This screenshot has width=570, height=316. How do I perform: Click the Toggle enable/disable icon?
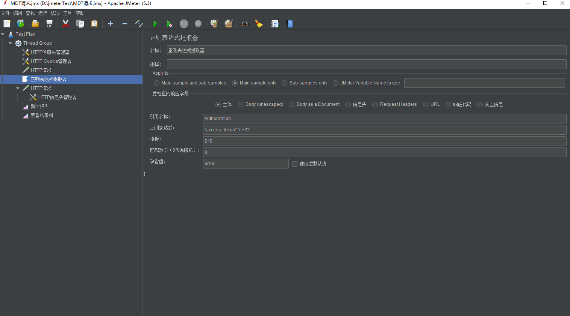139,24
